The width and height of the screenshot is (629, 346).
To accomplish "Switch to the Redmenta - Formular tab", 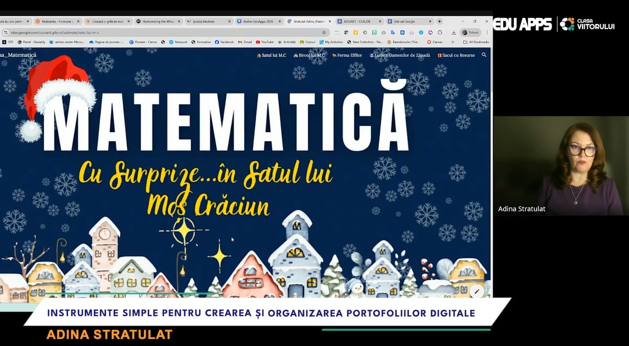I will [x=58, y=21].
